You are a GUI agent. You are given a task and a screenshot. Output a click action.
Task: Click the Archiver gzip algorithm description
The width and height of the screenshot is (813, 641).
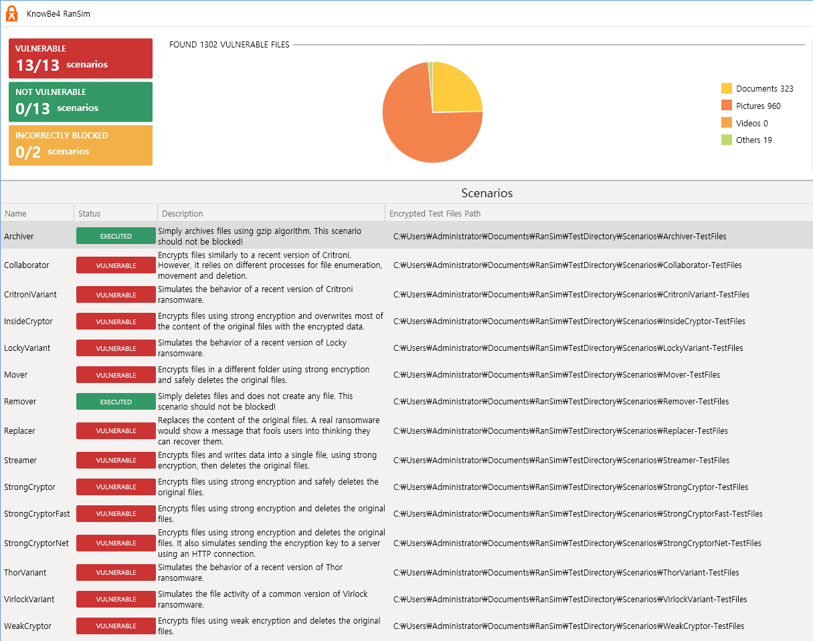point(260,236)
